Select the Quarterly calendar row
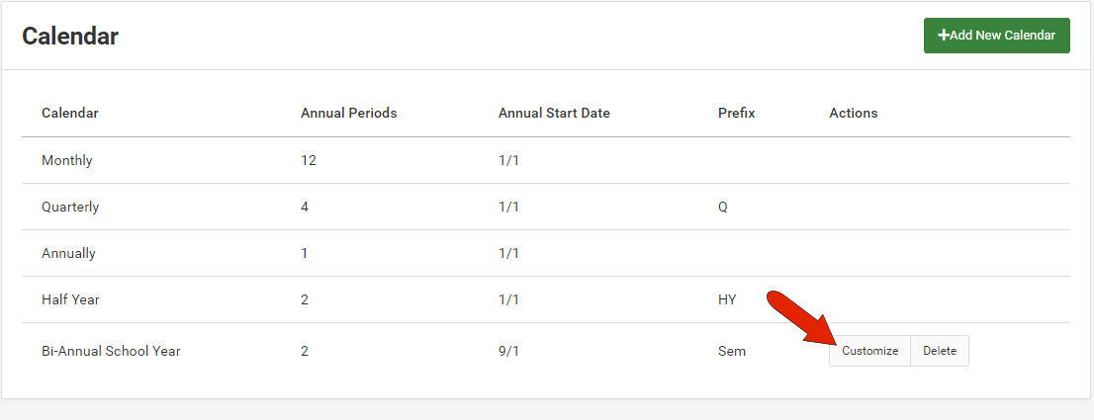1094x420 pixels. click(70, 208)
